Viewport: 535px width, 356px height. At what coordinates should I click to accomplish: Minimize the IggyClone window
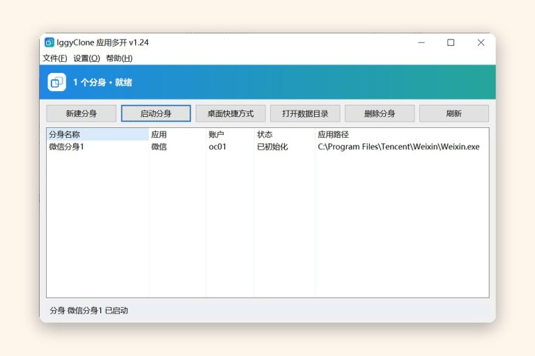(421, 42)
